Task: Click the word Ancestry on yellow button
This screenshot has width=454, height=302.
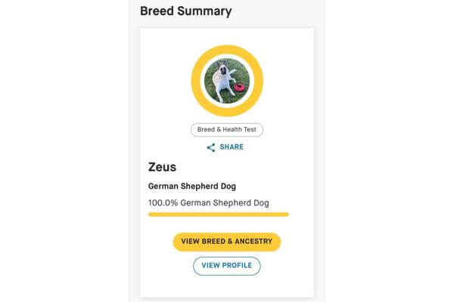Action: [253, 242]
